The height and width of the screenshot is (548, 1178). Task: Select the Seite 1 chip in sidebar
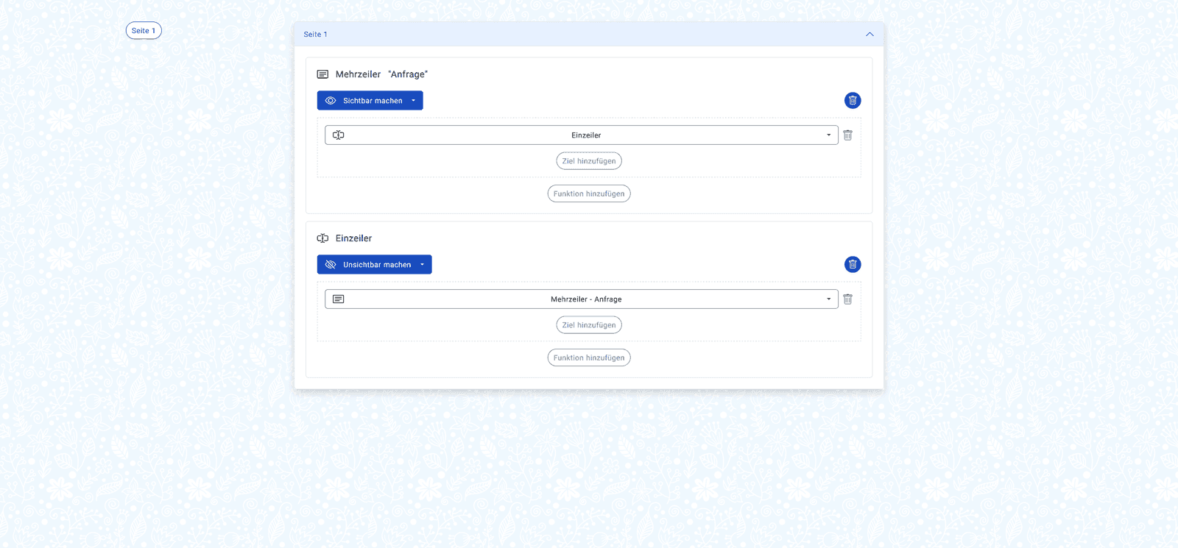point(144,31)
